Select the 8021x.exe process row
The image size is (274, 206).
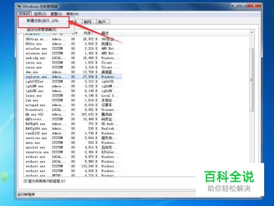click(x=72, y=44)
